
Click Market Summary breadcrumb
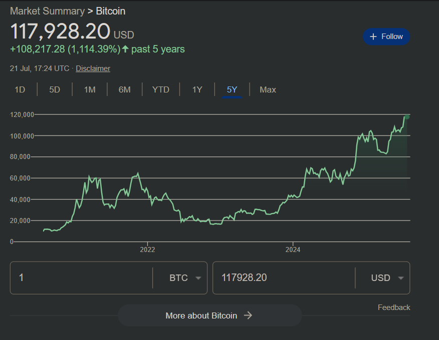[x=47, y=11]
